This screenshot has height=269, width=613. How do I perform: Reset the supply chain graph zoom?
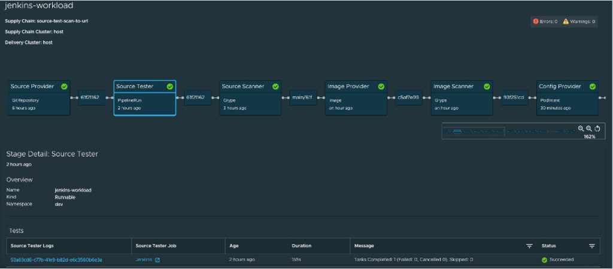pos(597,129)
